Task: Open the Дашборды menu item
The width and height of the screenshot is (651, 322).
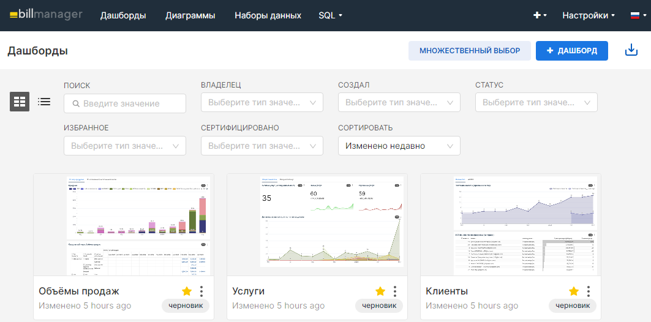Action: 123,16
